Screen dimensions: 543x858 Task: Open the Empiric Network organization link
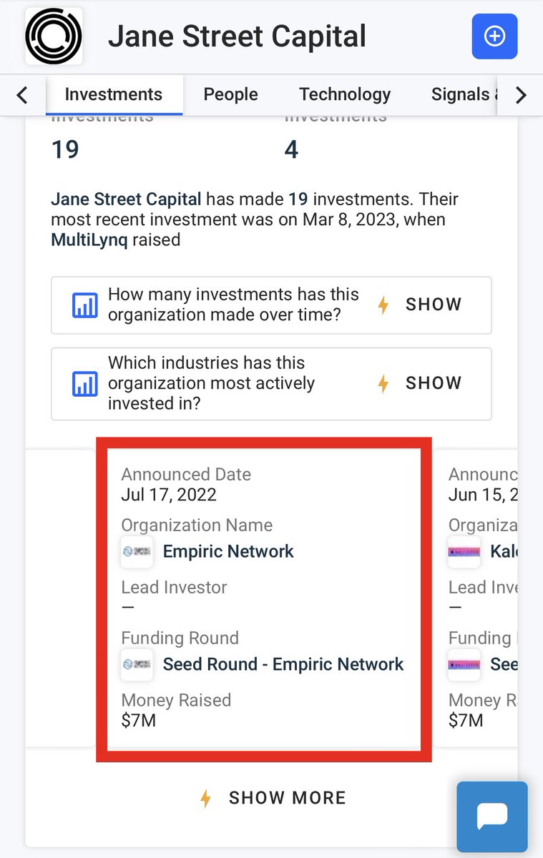tap(228, 552)
